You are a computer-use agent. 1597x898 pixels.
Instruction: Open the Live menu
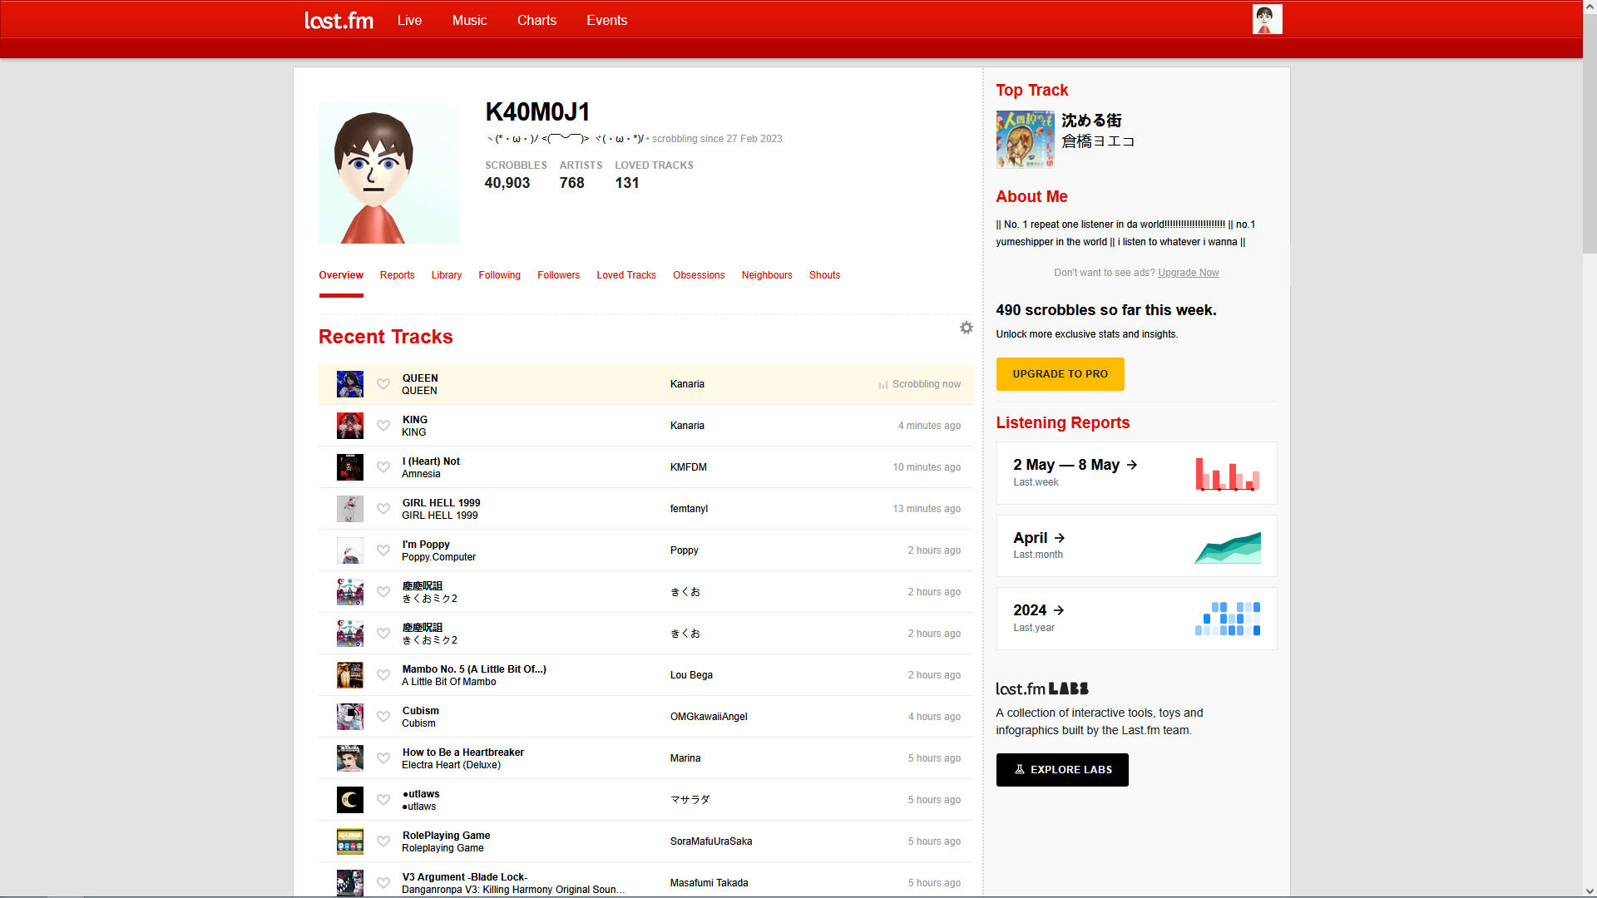pos(409,20)
